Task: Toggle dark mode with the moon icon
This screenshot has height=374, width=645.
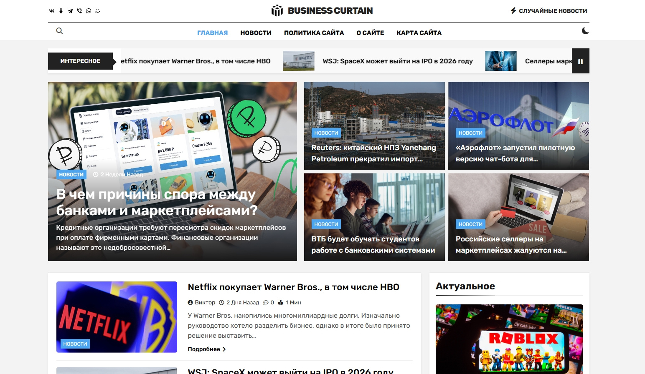Action: click(x=585, y=31)
